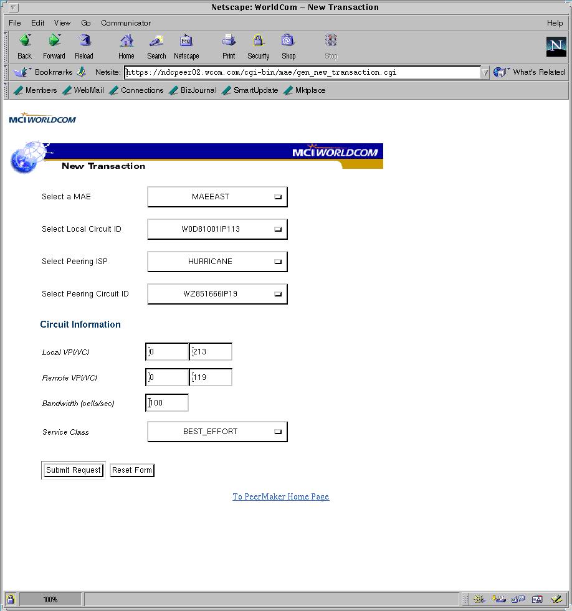Open the Communicator menu

[x=126, y=23]
